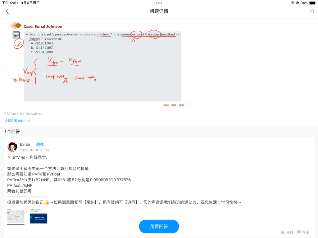Image resolution: width=318 pixels, height=238 pixels.
Task: Tap the battery indicator
Action: click(x=312, y=3)
